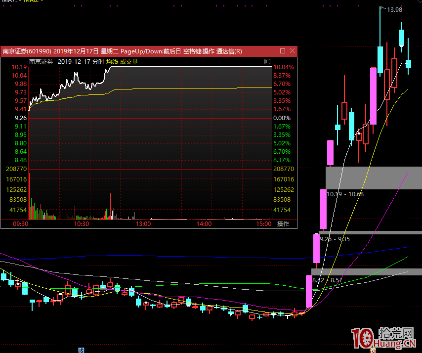Click the 10.19 limit-up price on left axis
422x353 pixels.
19,67
